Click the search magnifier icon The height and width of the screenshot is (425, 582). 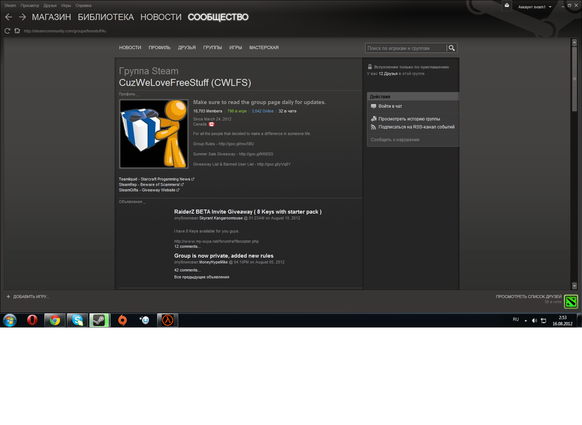click(x=452, y=48)
